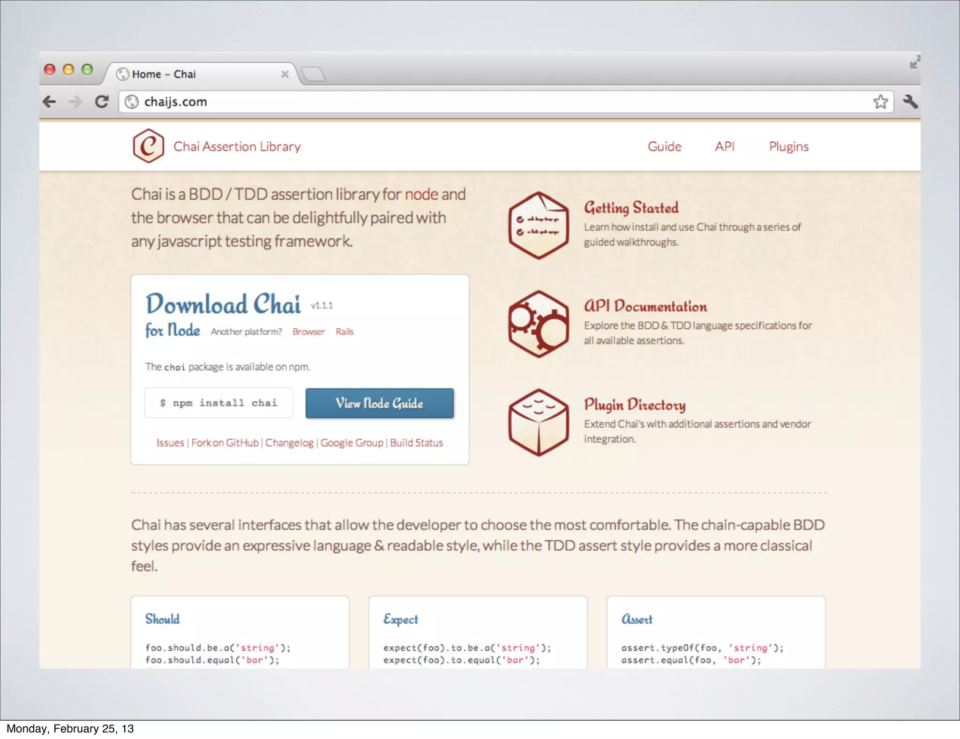Open the Fork on GitHub link

tap(225, 443)
